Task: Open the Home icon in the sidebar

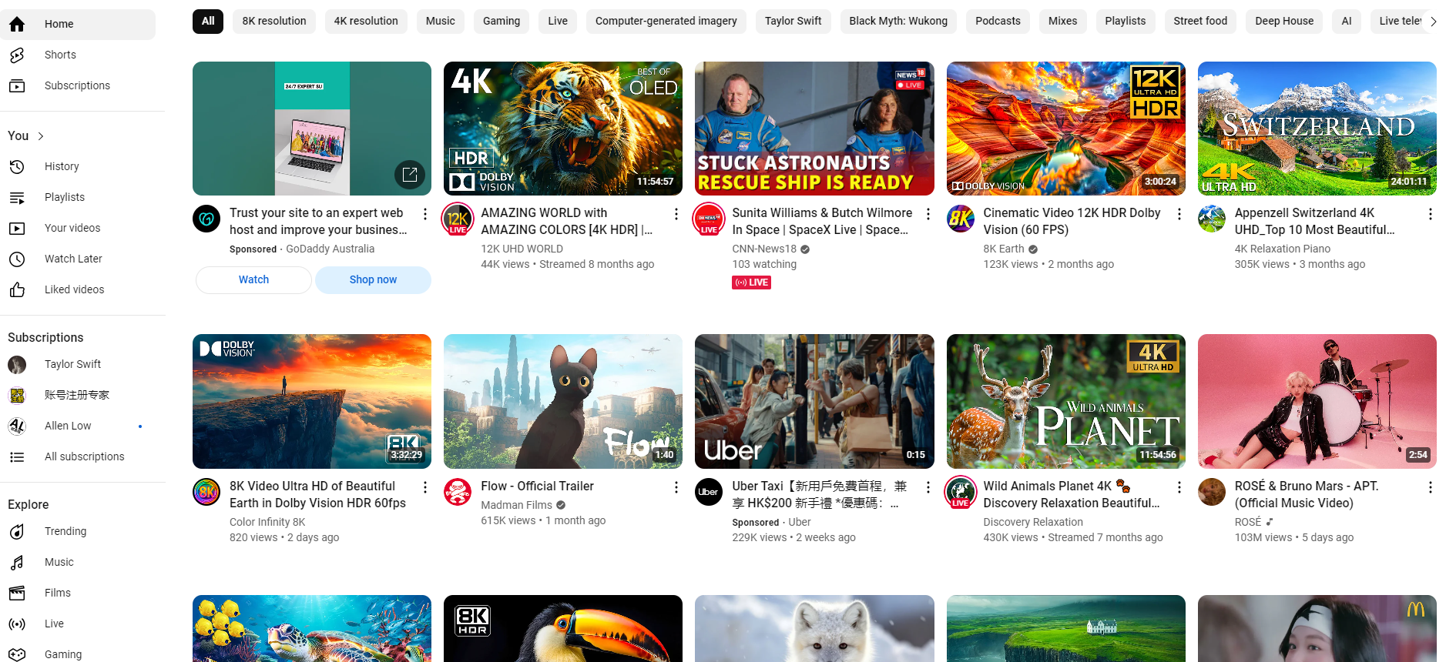Action: [x=17, y=24]
